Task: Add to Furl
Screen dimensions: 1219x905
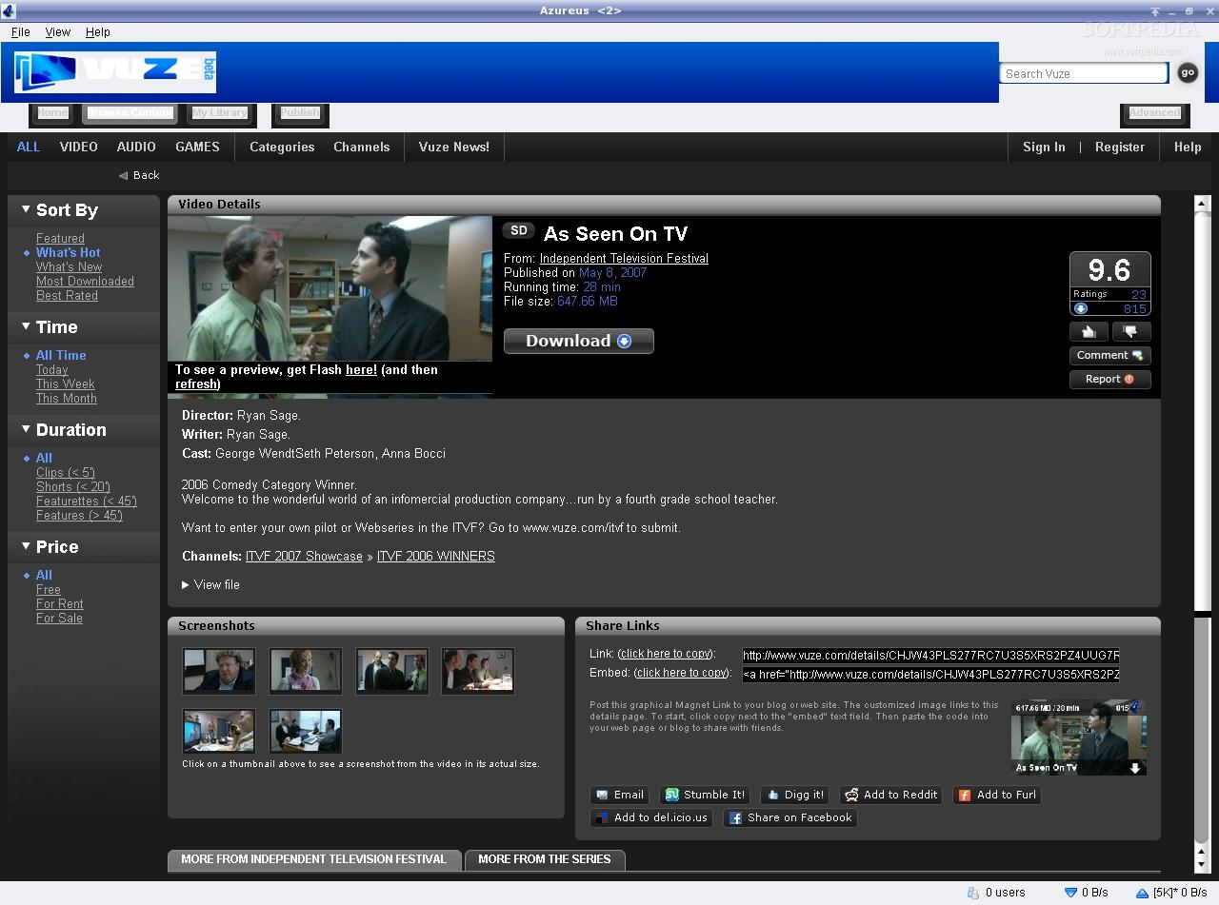Action: coord(996,795)
